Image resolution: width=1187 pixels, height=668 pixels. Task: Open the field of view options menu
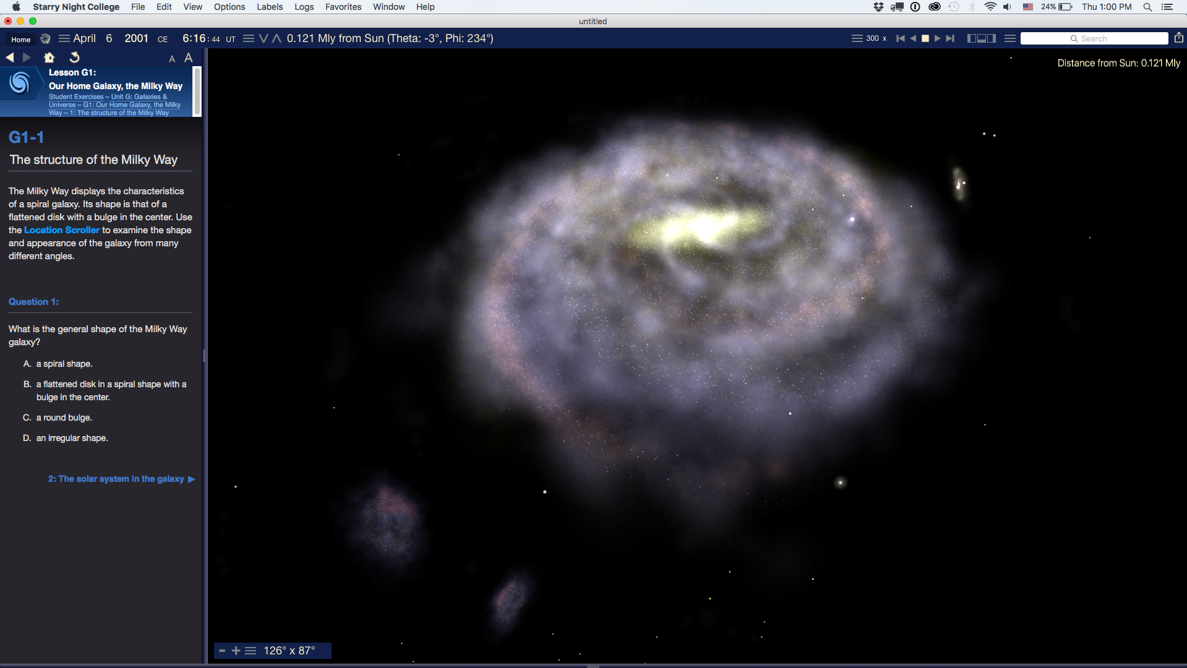point(251,651)
